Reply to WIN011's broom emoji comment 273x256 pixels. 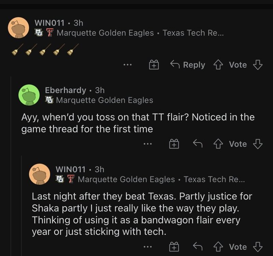click(188, 65)
